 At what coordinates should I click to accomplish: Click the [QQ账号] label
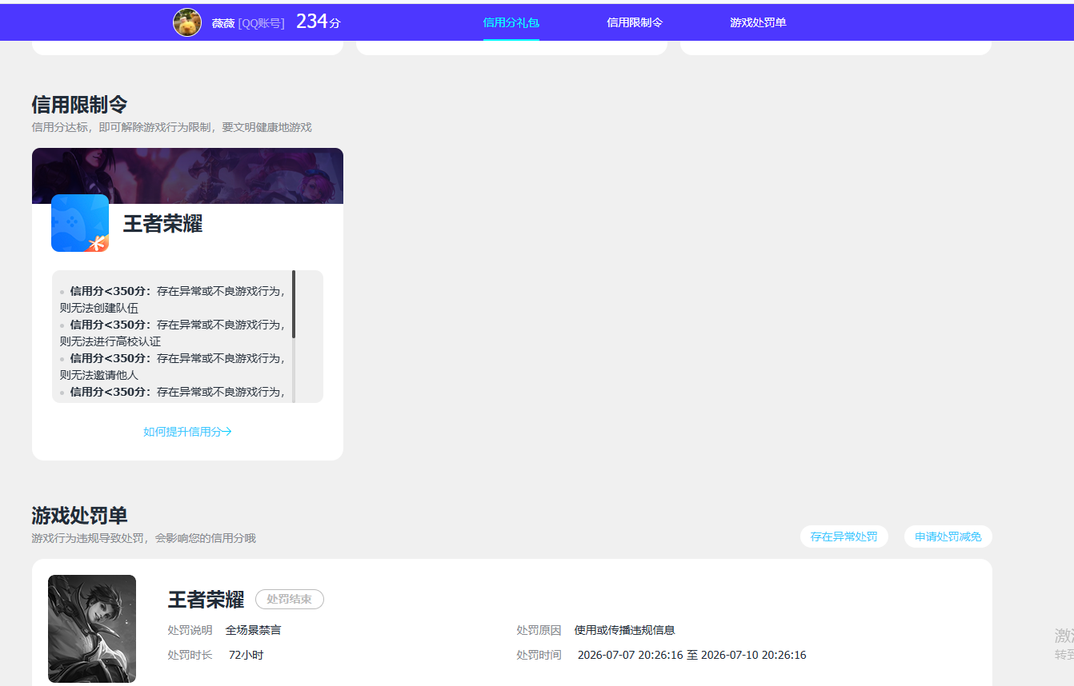click(262, 23)
